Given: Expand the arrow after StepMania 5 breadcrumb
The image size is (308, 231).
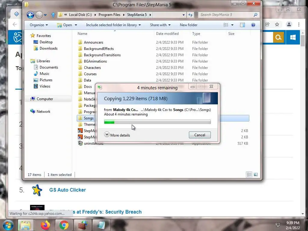Looking at the screenshot, I should pyautogui.click(x=150, y=15).
